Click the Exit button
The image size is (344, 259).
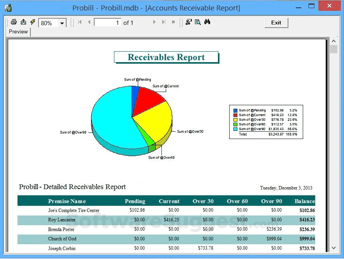(x=276, y=23)
